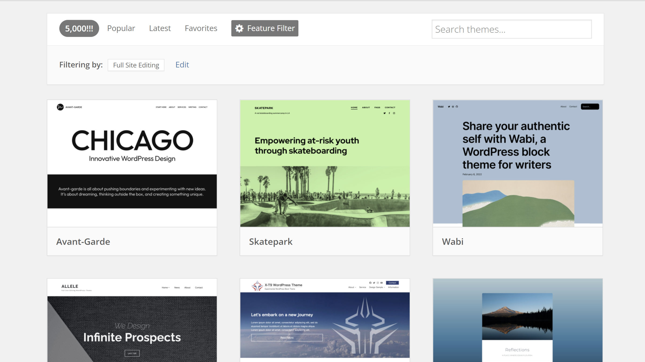Click the Facebook icon in Skatepark's header

click(389, 113)
